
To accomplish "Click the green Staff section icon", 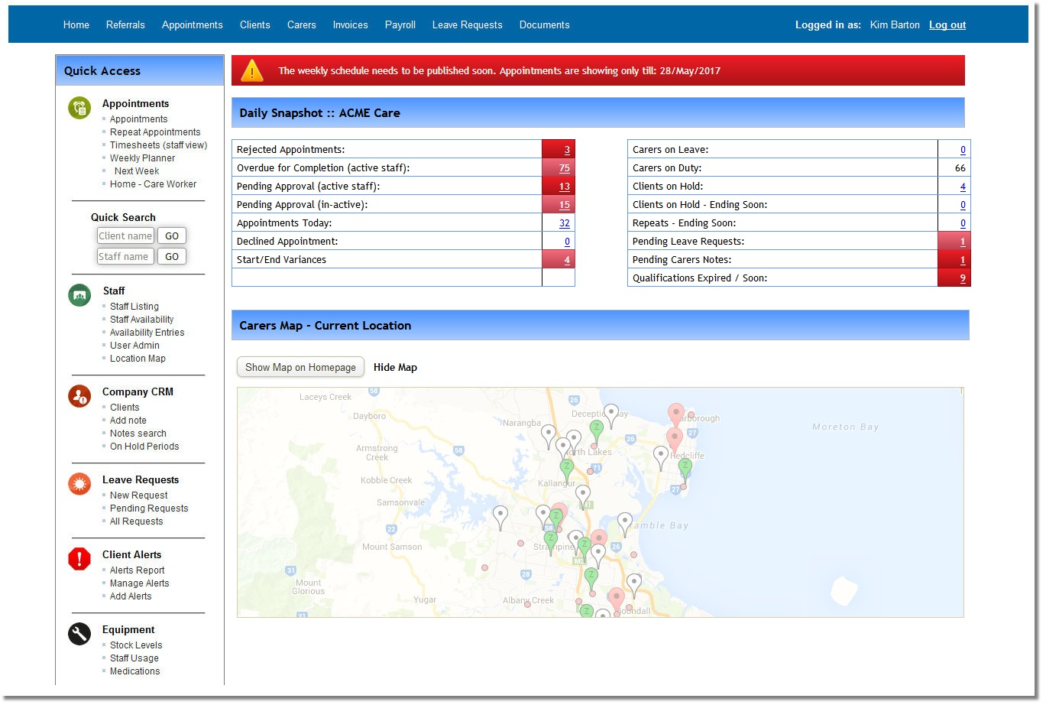I will tap(79, 295).
